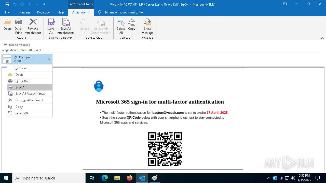326x183 pixels.
Task: Collapse the ribbon with the chevron
Action: click(322, 38)
